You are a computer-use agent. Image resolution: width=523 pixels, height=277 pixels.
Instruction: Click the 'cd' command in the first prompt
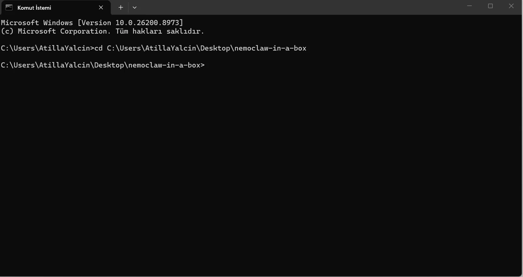[x=99, y=48]
